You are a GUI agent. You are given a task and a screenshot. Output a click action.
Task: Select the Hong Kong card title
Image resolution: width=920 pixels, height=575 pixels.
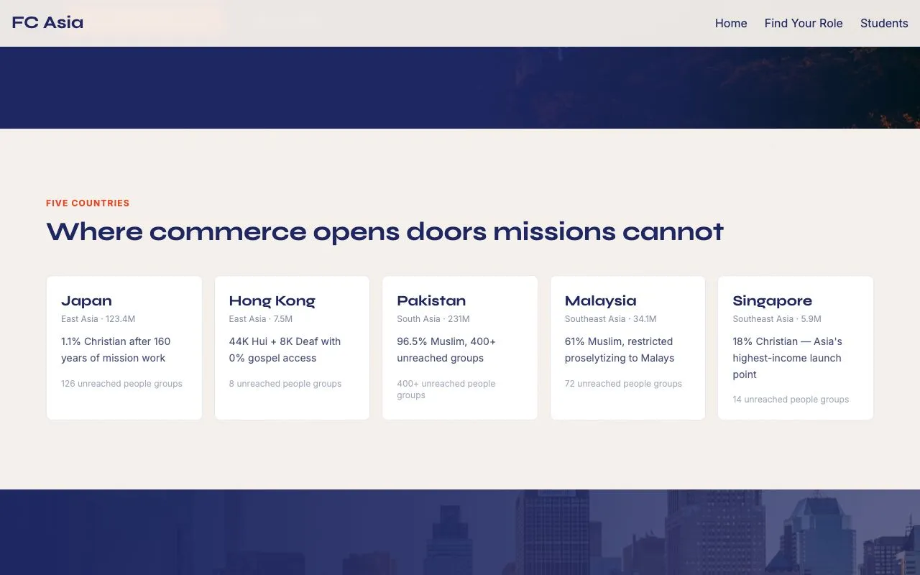pyautogui.click(x=272, y=300)
